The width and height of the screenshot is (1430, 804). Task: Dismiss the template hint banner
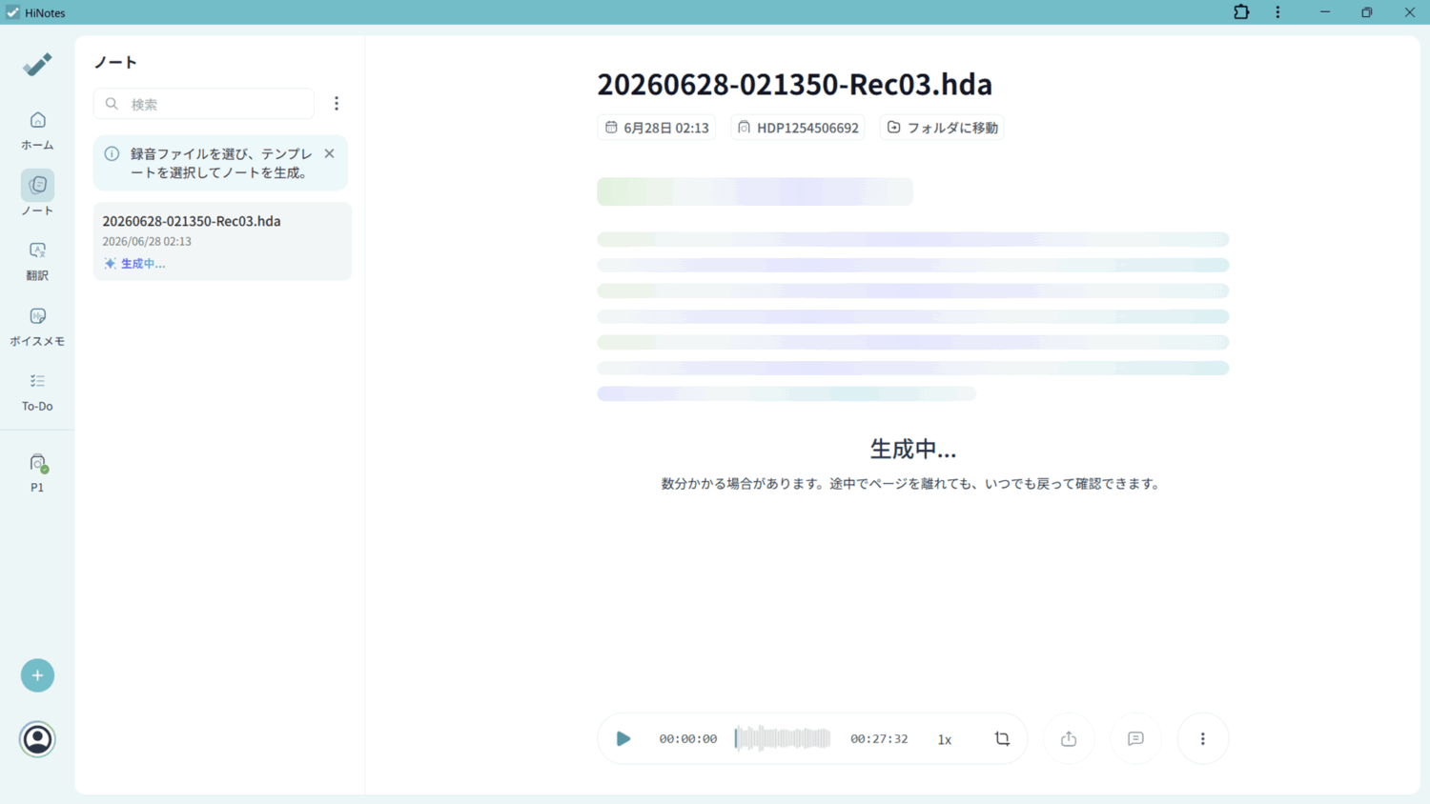point(329,153)
